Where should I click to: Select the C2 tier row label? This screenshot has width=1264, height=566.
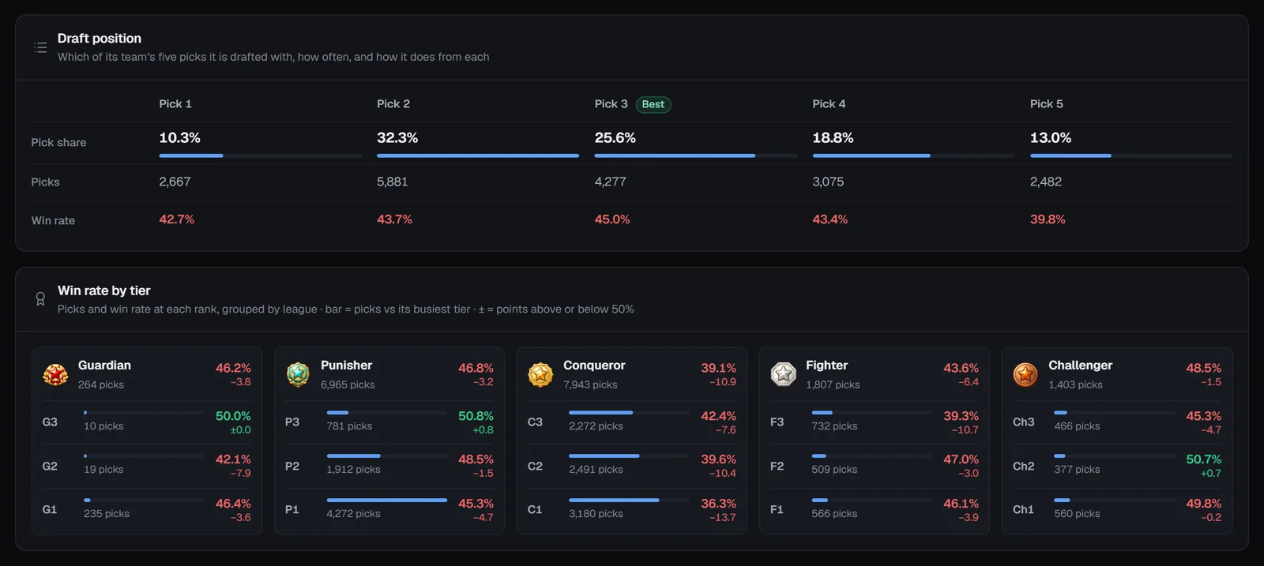click(535, 467)
